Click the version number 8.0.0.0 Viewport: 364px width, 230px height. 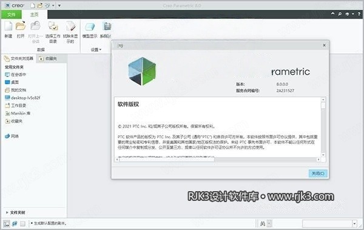pos(282,84)
